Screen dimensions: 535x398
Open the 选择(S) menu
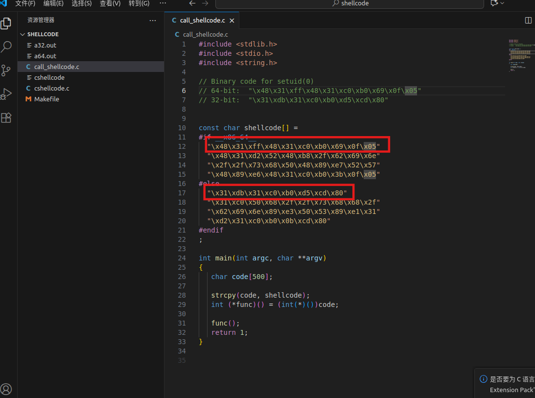pyautogui.click(x=82, y=3)
